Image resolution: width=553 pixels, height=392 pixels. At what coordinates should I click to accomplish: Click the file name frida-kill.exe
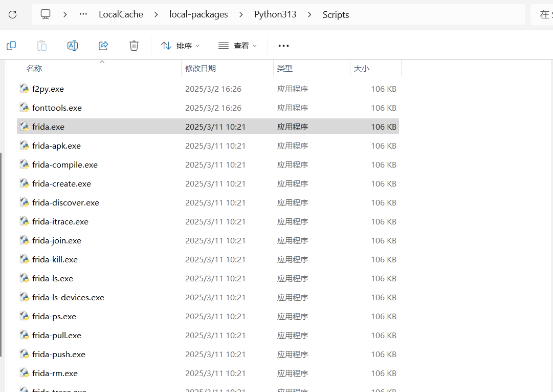(x=55, y=260)
